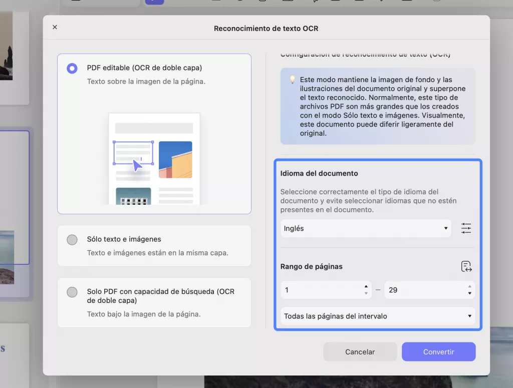Click the Reconocimiento de texto OCR title
The image size is (513, 388).
pyautogui.click(x=266, y=29)
